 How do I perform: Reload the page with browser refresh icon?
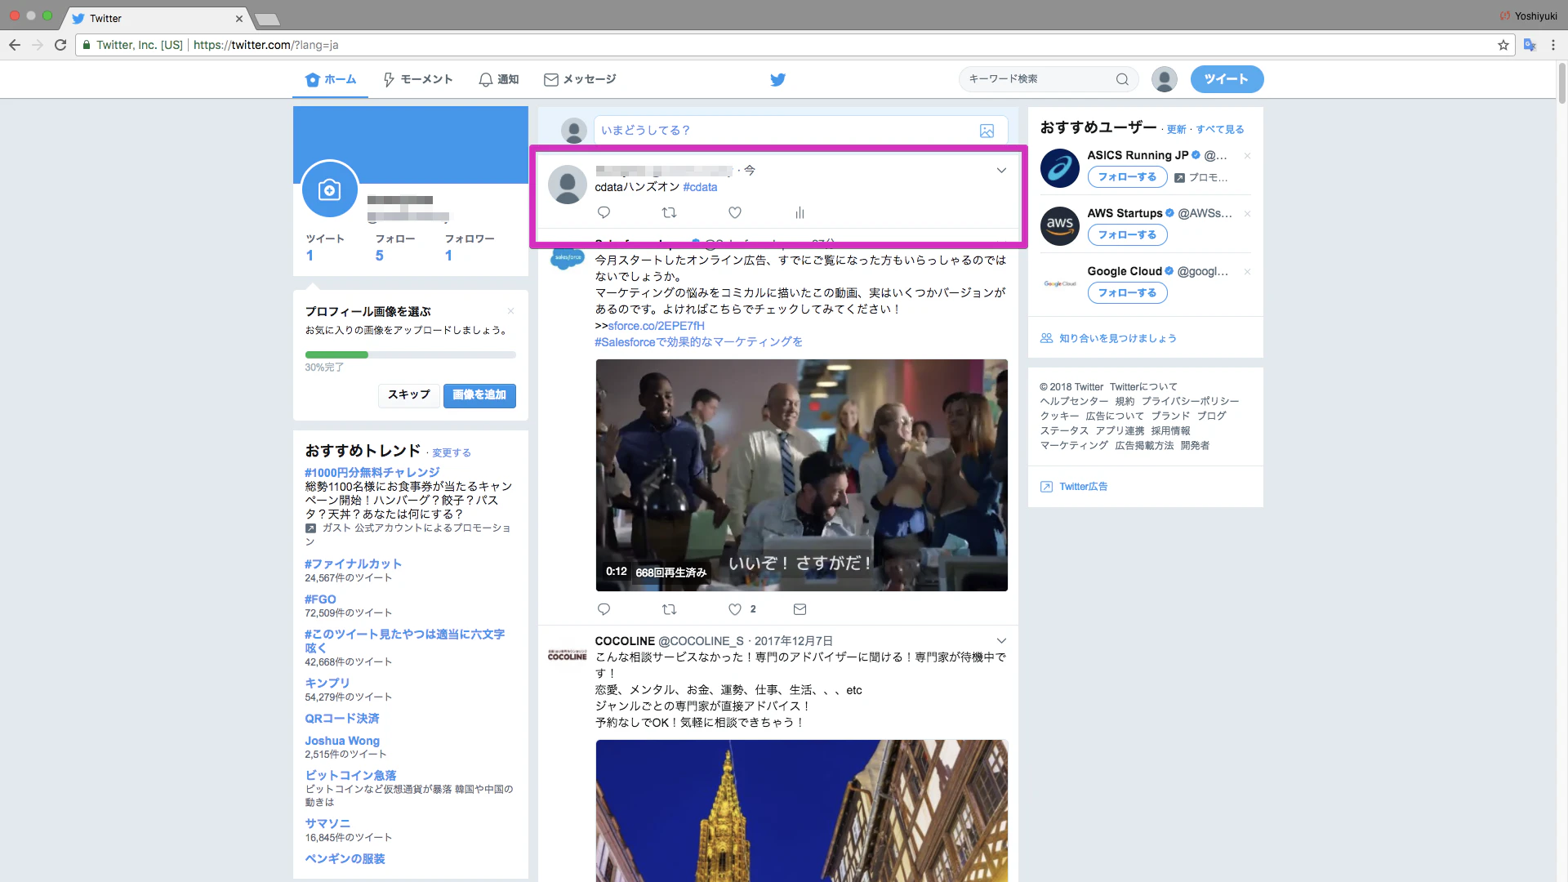pos(60,45)
